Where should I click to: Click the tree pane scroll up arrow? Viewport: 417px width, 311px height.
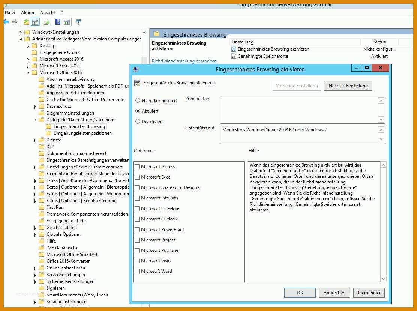click(x=144, y=33)
